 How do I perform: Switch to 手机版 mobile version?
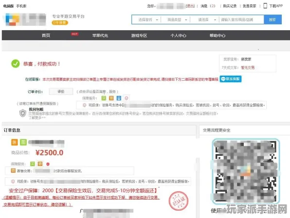pos(21,6)
